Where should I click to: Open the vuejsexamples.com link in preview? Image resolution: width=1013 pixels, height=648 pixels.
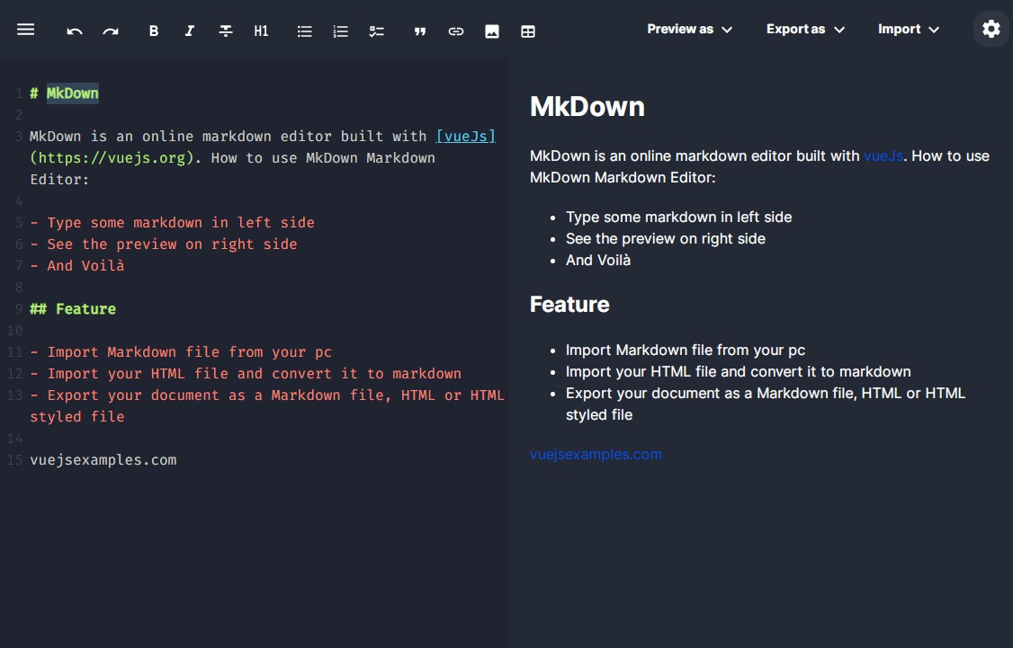tap(596, 455)
